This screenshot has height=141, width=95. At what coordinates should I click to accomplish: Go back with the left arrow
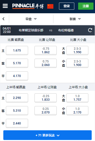point(4,19)
